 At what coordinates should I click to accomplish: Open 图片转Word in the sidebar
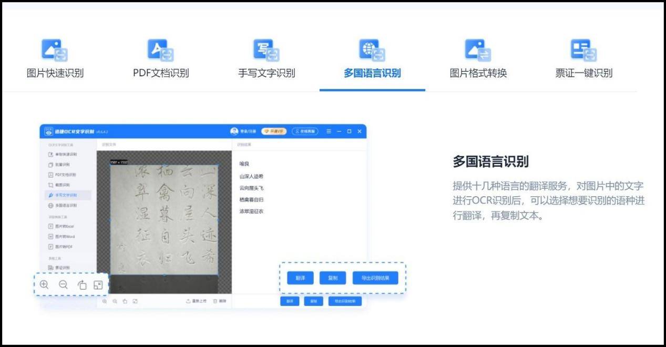(x=62, y=236)
